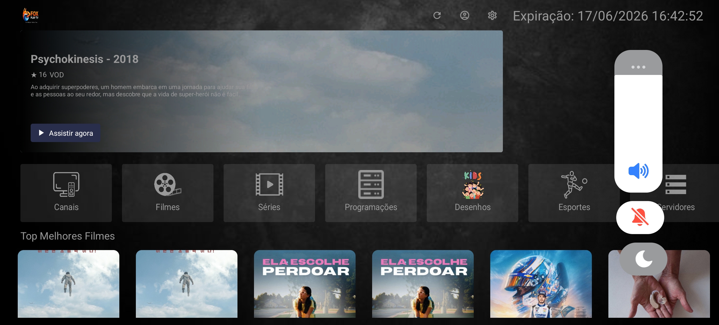Click the Psychokinesis synopsis description text
The image size is (719, 325).
coord(144,91)
